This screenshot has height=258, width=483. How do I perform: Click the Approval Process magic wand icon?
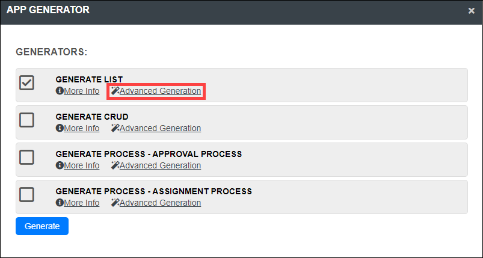point(115,165)
